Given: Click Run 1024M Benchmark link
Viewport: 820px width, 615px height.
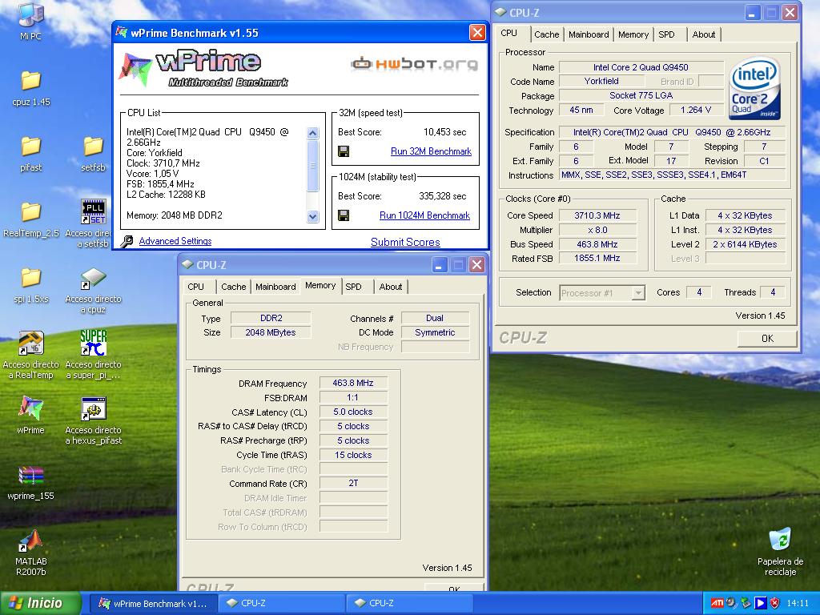Looking at the screenshot, I should pyautogui.click(x=424, y=215).
